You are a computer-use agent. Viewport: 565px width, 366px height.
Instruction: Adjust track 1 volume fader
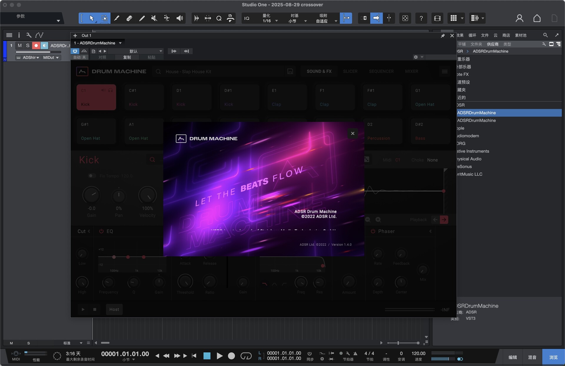point(39,52)
